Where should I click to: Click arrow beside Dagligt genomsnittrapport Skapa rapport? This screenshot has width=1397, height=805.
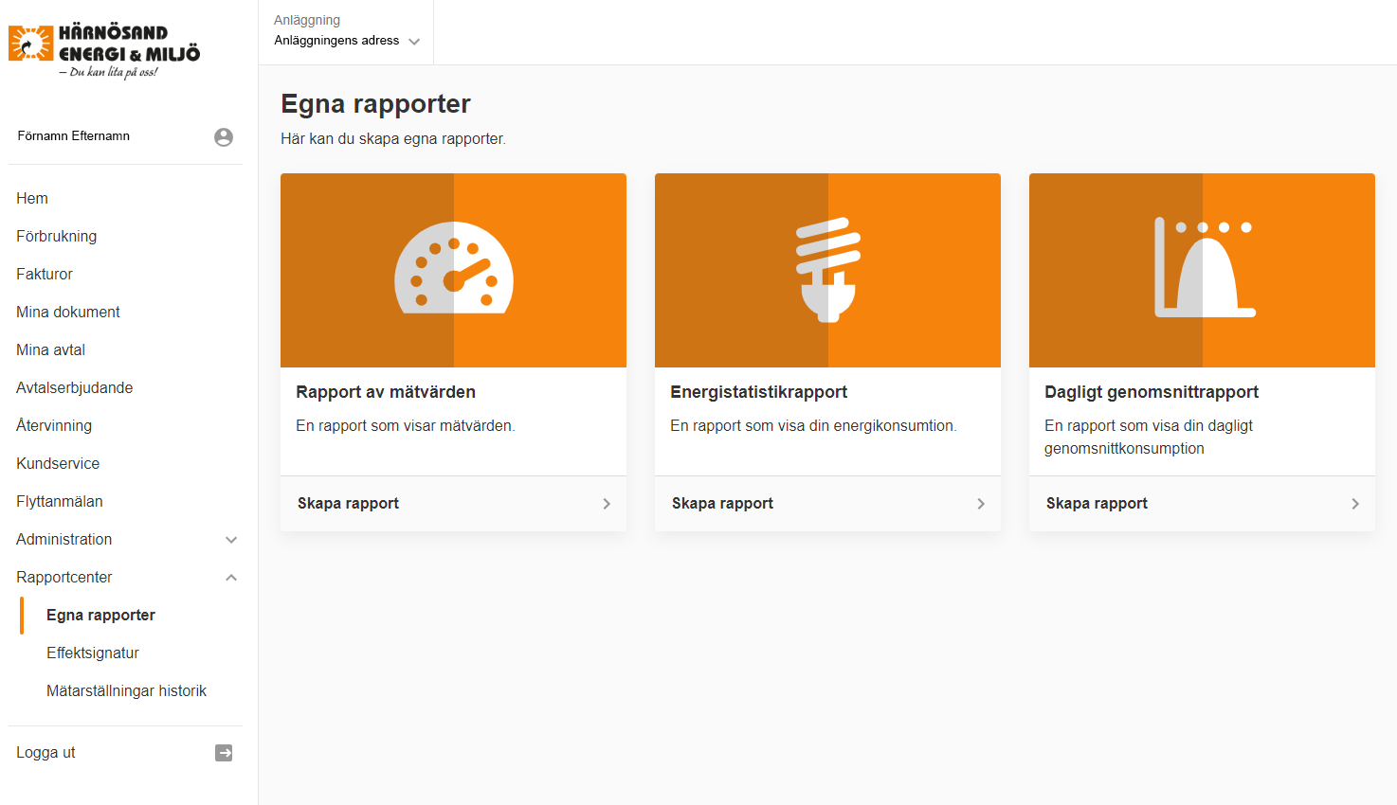point(1355,504)
